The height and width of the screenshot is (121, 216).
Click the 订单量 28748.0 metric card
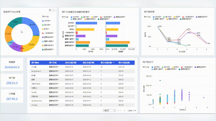12,96
